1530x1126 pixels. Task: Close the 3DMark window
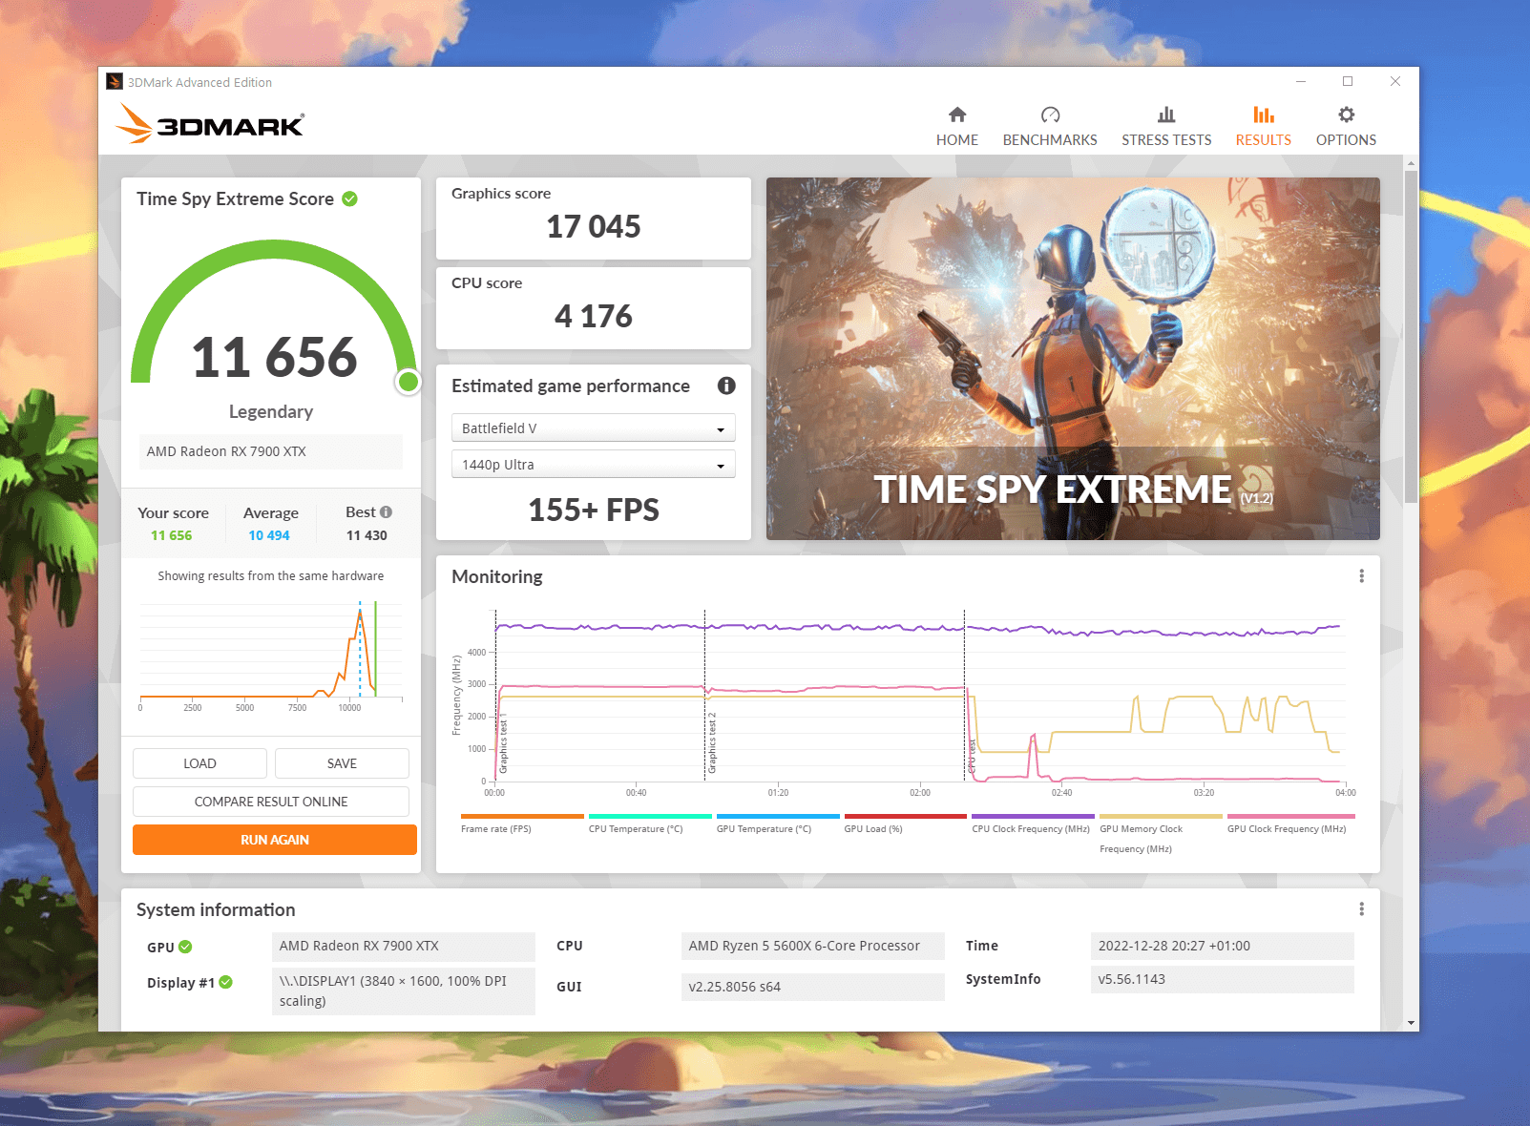tap(1395, 82)
